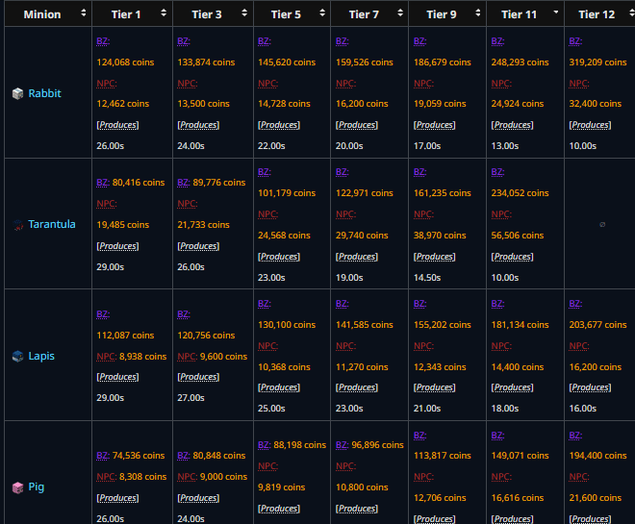Click BZ label in Tarantula Tier 3 cell
Image resolution: width=635 pixels, height=524 pixels.
[x=184, y=183]
